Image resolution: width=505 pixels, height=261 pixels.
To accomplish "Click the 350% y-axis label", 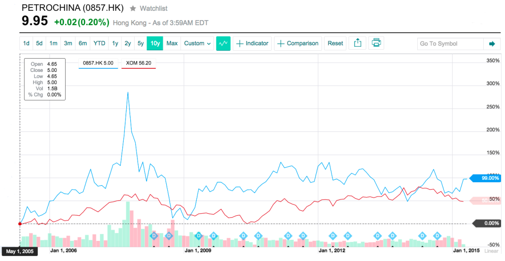I will 493,61.
